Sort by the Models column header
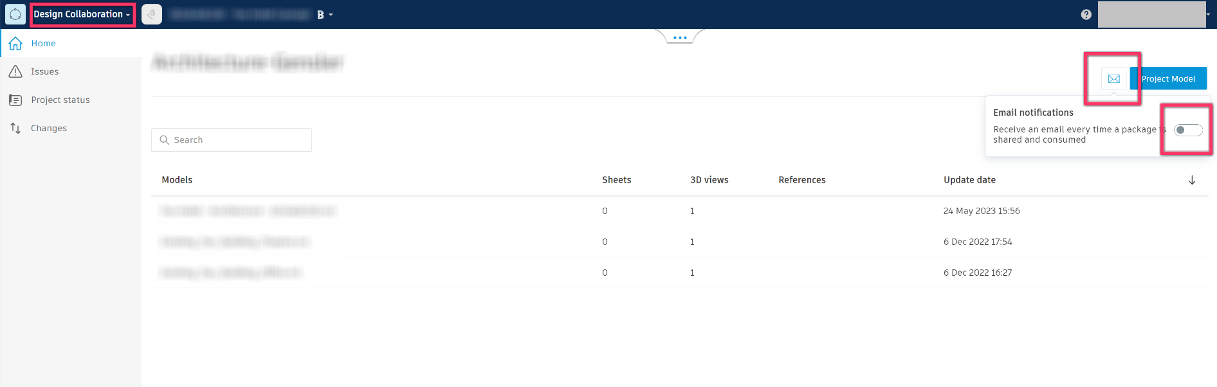This screenshot has height=387, width=1217. [177, 180]
